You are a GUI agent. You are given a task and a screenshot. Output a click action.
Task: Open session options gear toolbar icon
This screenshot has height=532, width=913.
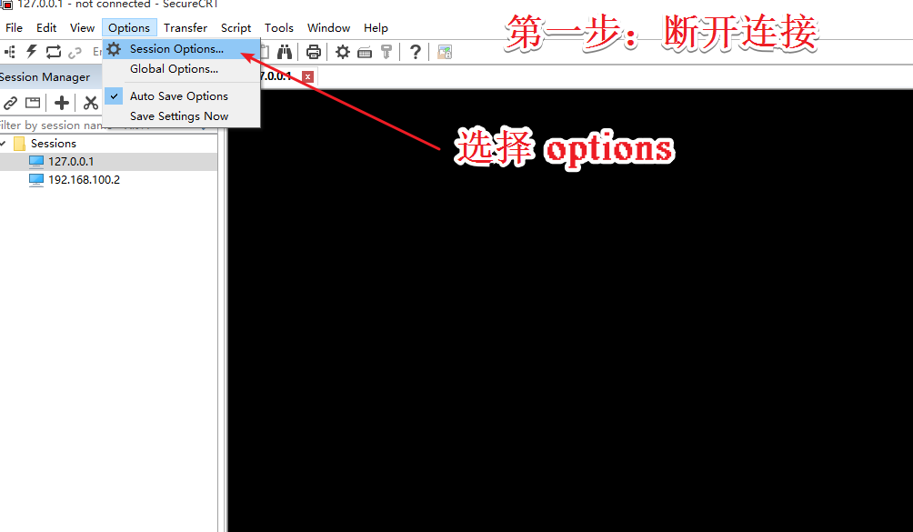[x=343, y=52]
